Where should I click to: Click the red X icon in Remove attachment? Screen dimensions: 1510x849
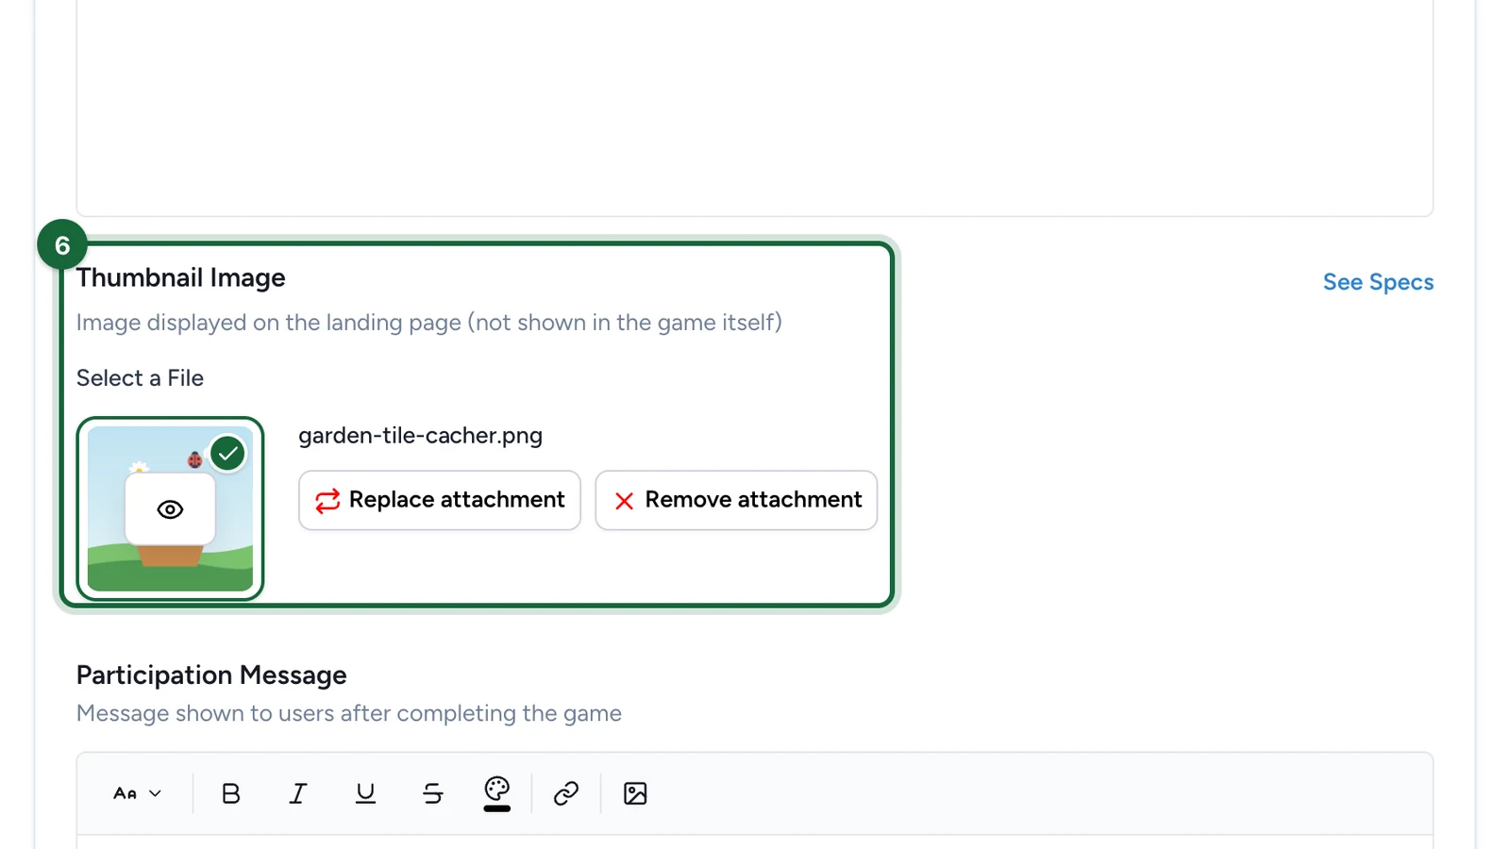pyautogui.click(x=624, y=501)
